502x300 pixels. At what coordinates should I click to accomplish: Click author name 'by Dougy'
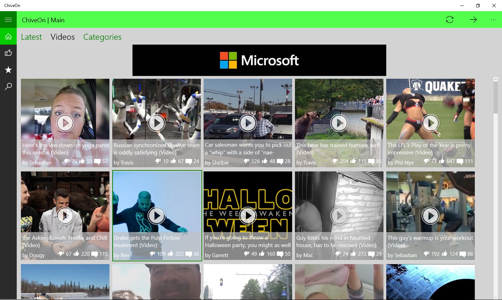coord(33,255)
